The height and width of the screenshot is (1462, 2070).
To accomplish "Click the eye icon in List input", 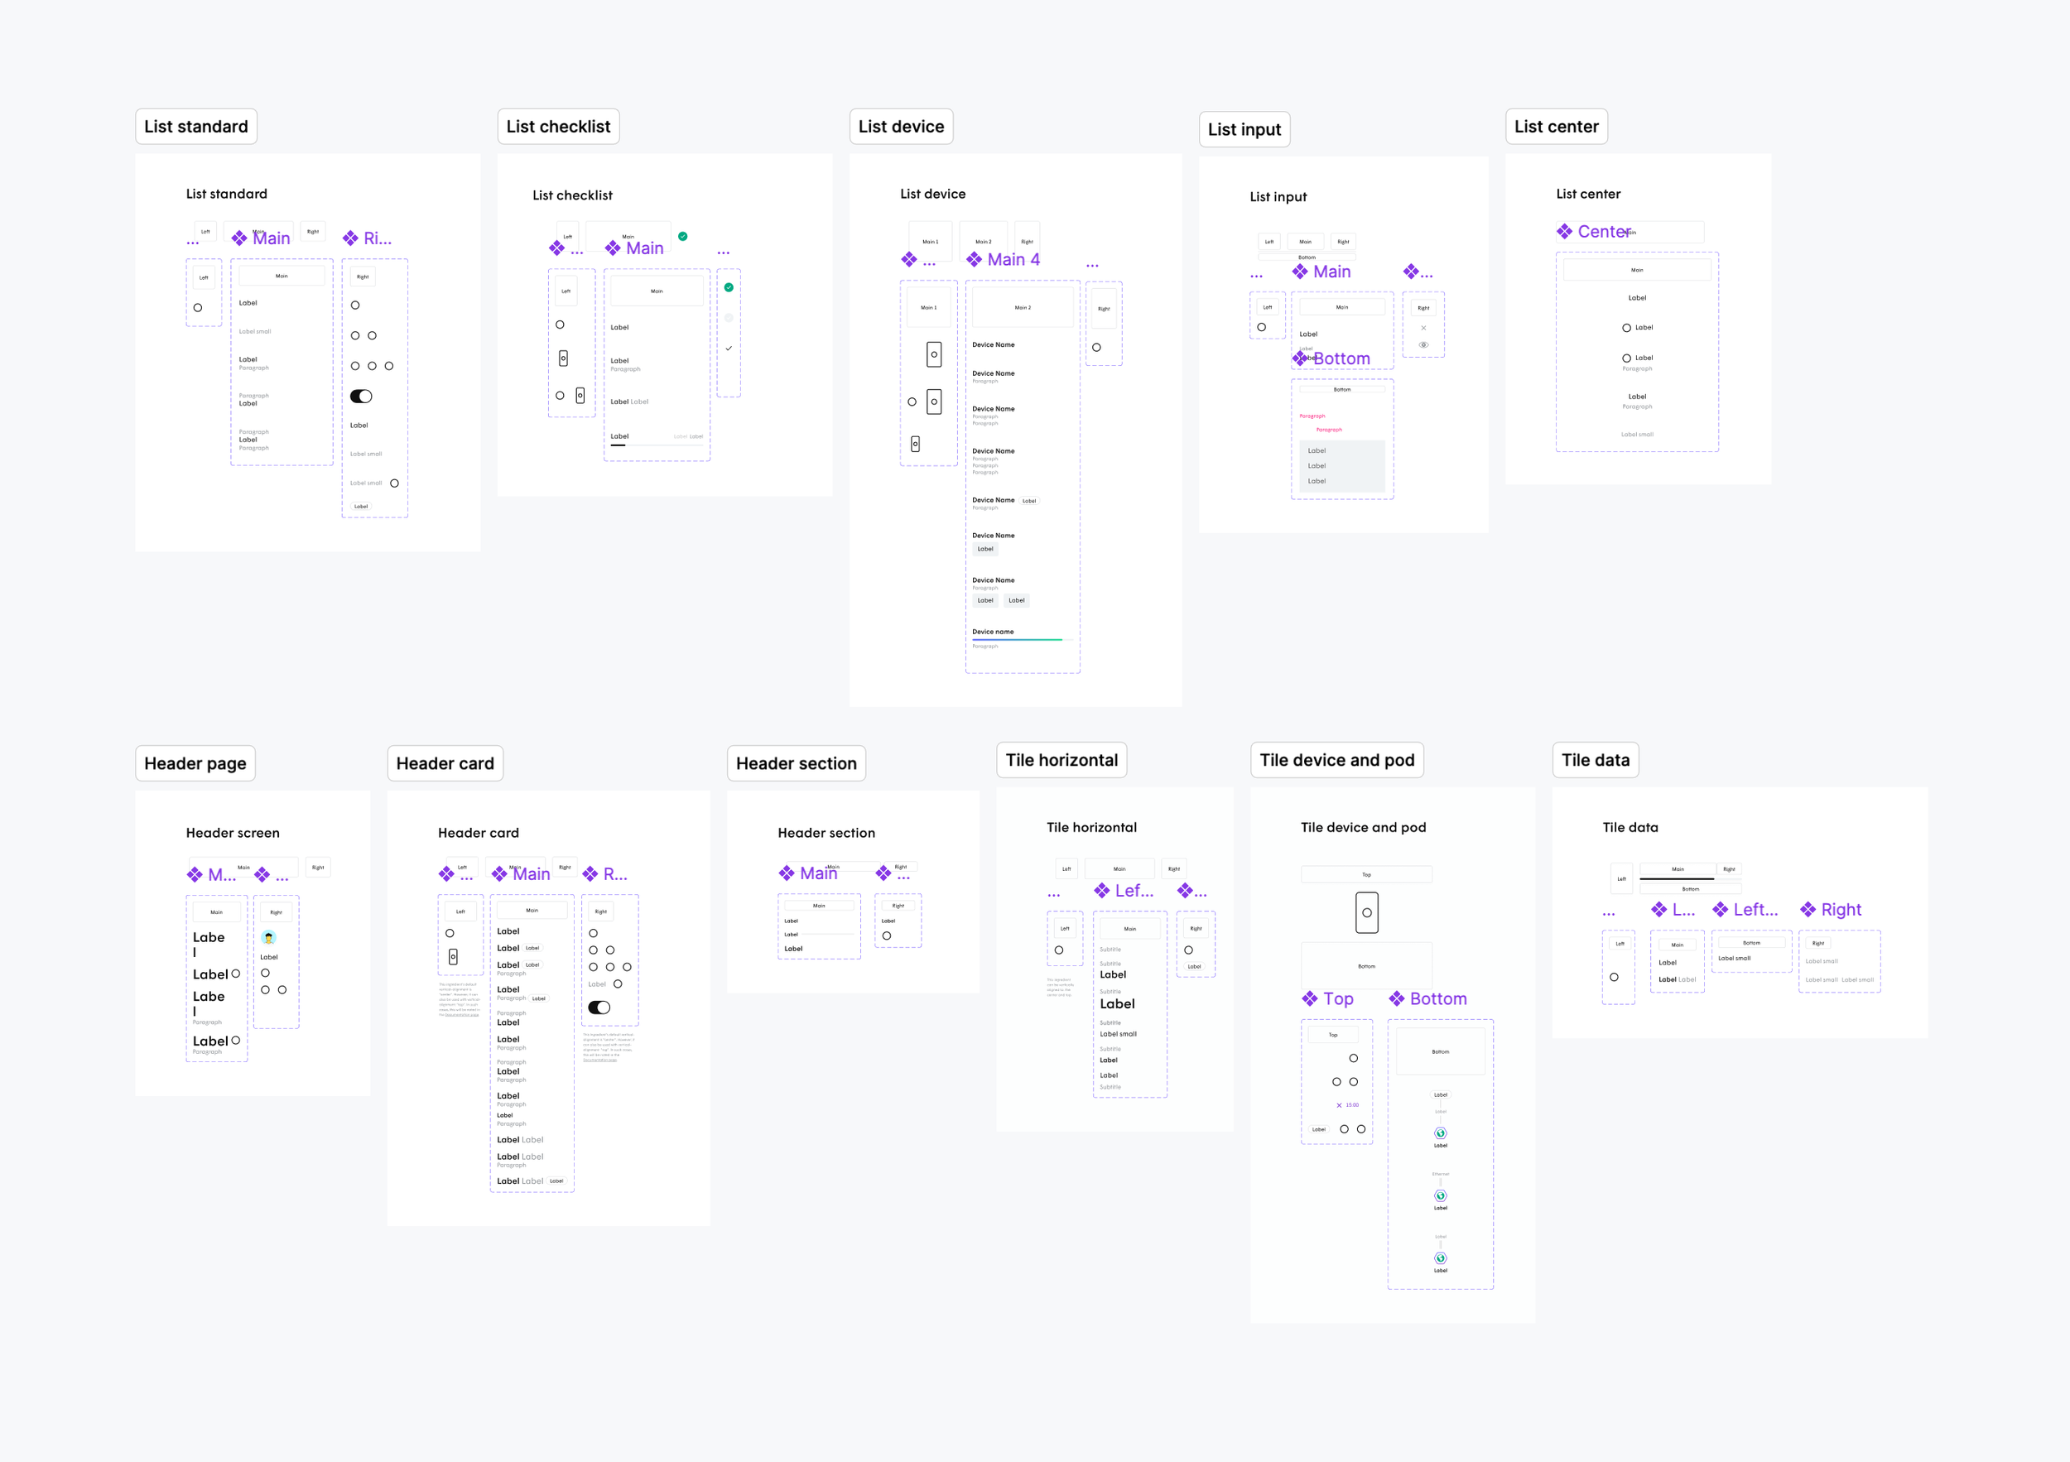I will (1423, 345).
